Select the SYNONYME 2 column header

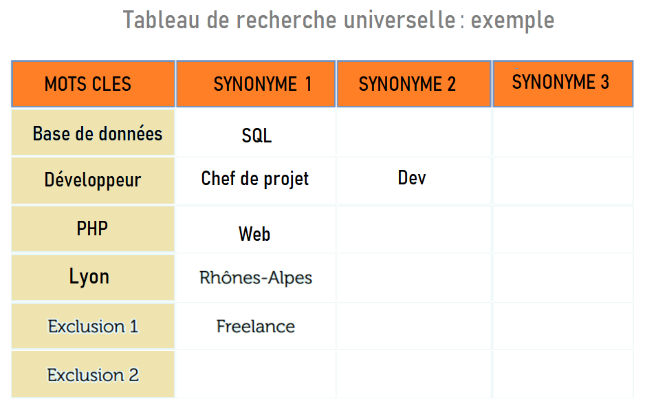pyautogui.click(x=414, y=84)
